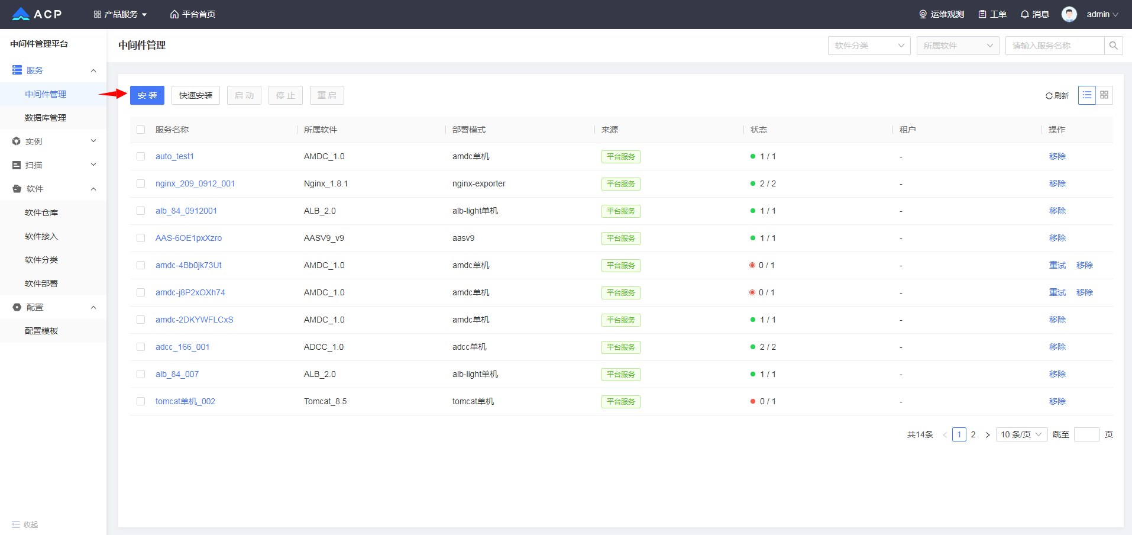Expand the 扫描 sidebar section chevron

click(x=93, y=165)
